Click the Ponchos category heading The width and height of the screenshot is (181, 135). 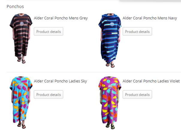(15, 7)
